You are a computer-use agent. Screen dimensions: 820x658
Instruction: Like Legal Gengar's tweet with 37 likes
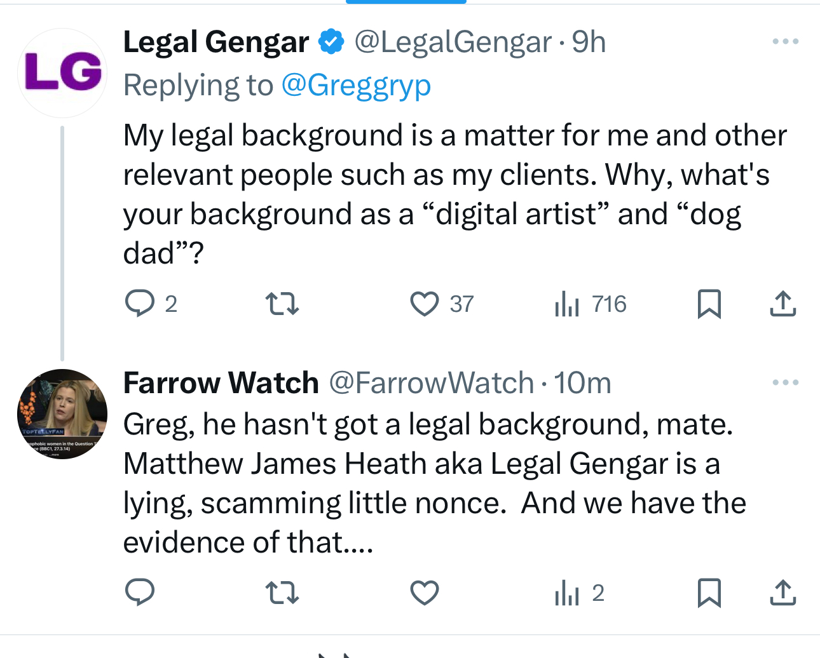tap(425, 304)
